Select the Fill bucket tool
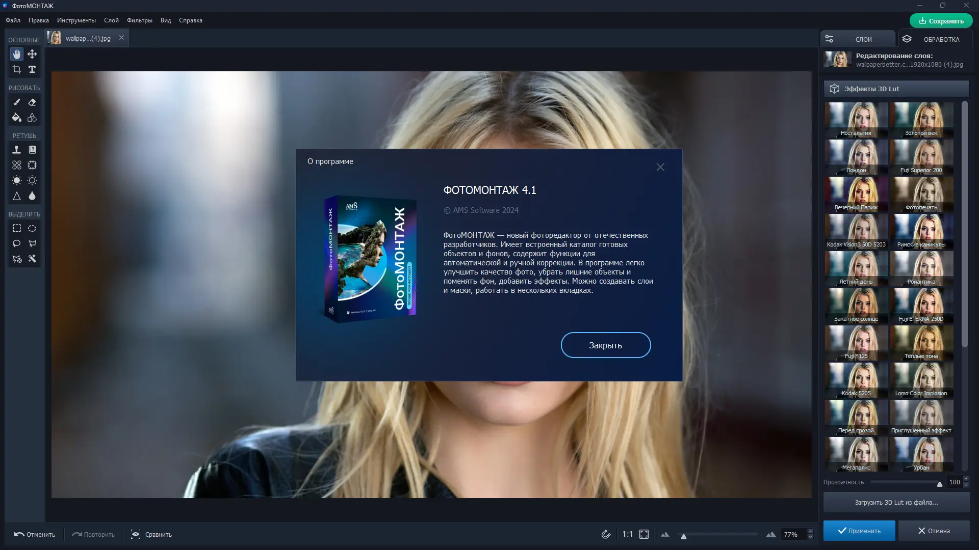Viewport: 979px width, 550px height. click(17, 118)
